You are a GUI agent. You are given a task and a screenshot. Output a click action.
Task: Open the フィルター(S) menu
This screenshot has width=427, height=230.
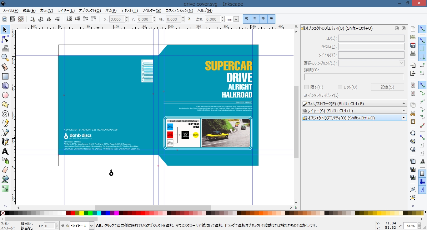point(152,11)
